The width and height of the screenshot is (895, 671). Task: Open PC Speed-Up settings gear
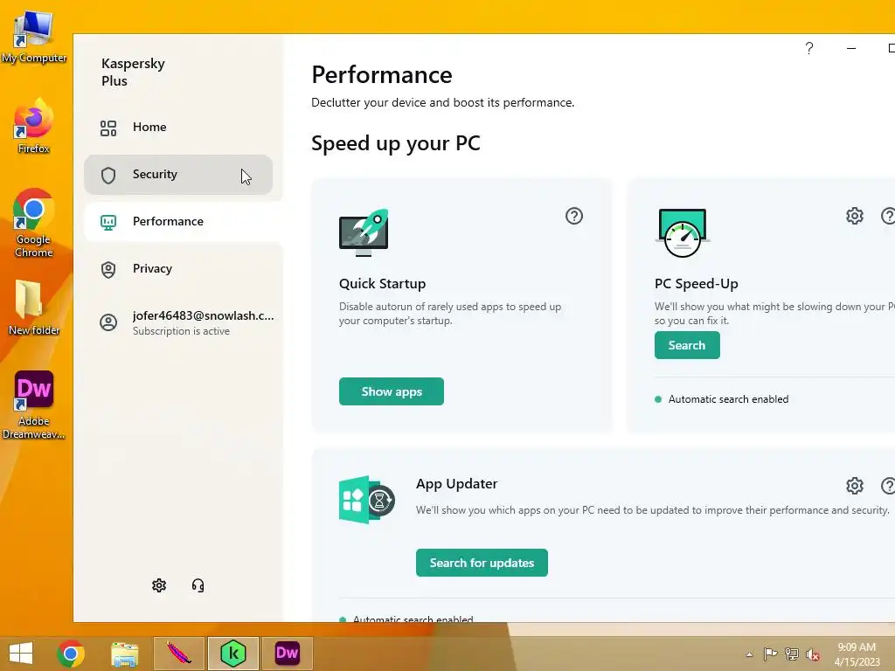[855, 216]
